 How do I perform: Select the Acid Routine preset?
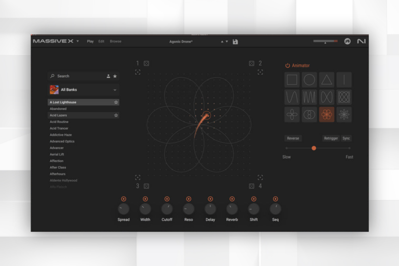click(83, 122)
